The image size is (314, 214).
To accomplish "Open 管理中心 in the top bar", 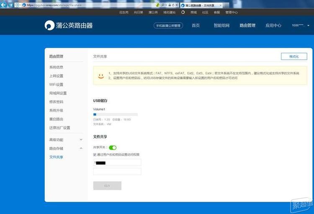I will click(x=232, y=13).
